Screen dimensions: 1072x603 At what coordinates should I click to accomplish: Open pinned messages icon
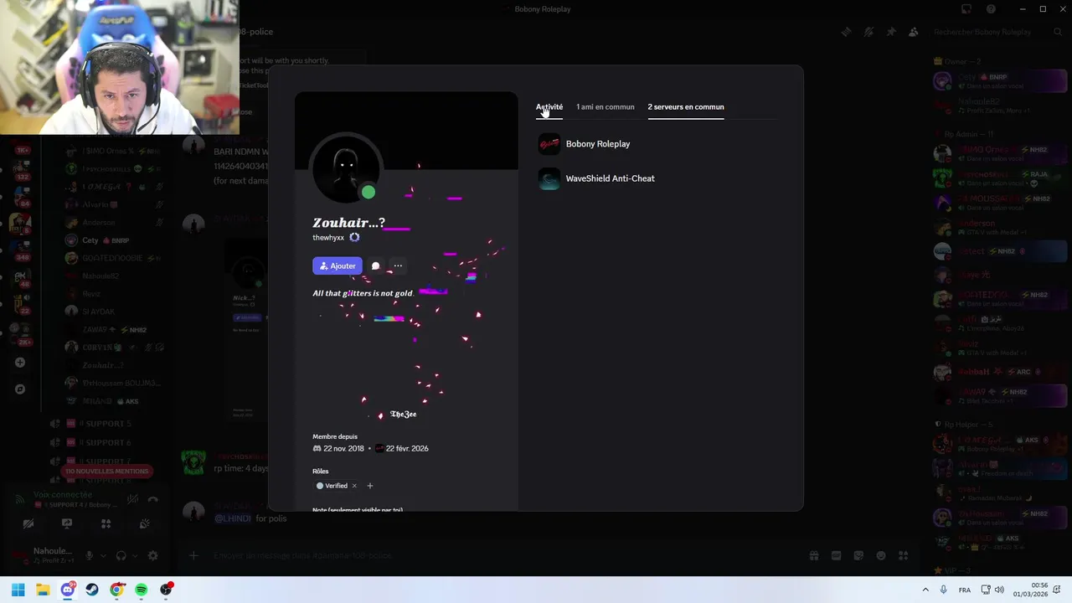click(891, 32)
